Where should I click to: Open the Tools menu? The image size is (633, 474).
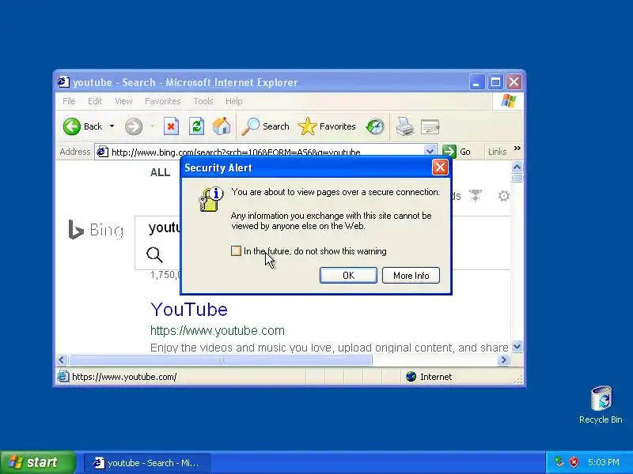pos(203,101)
